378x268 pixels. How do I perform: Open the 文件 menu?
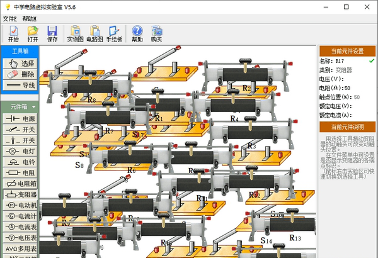pos(9,19)
